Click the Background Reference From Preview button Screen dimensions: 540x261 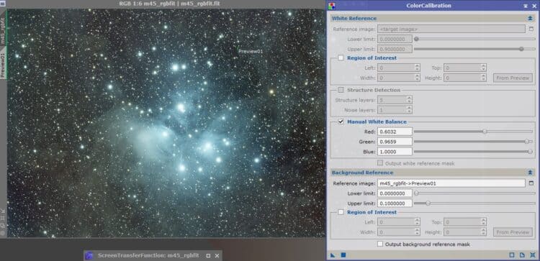coord(513,232)
